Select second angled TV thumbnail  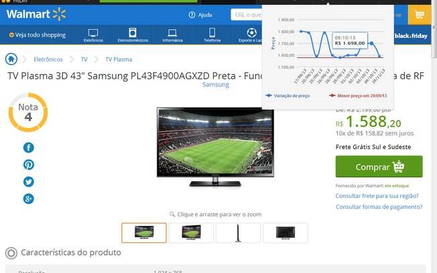tap(191, 233)
